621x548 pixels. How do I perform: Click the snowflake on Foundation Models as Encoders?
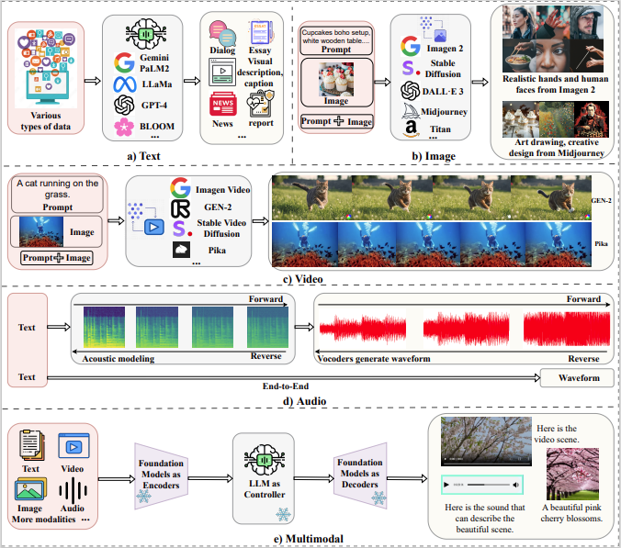point(143,497)
